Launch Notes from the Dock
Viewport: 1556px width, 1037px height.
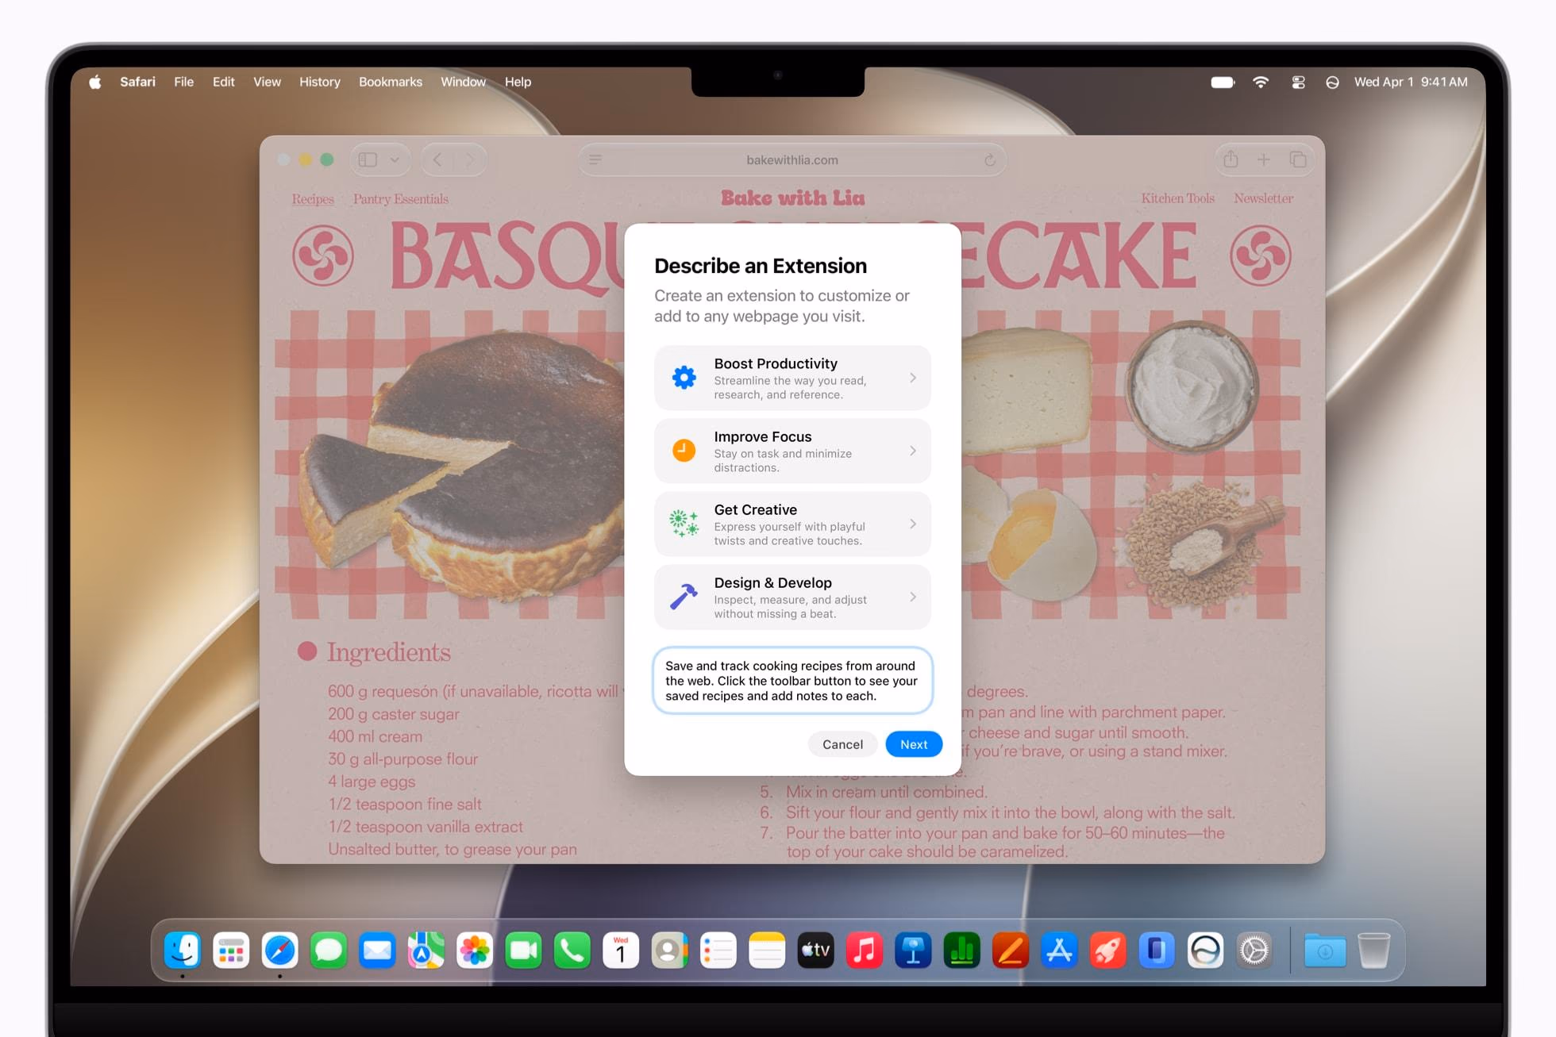(x=767, y=950)
